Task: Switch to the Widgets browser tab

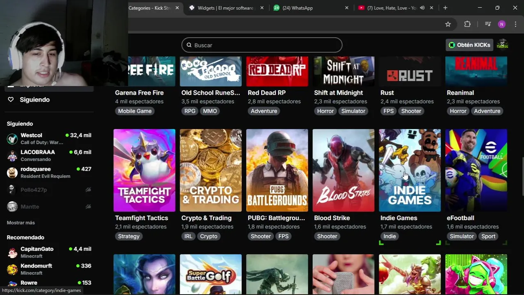Action: (x=226, y=8)
